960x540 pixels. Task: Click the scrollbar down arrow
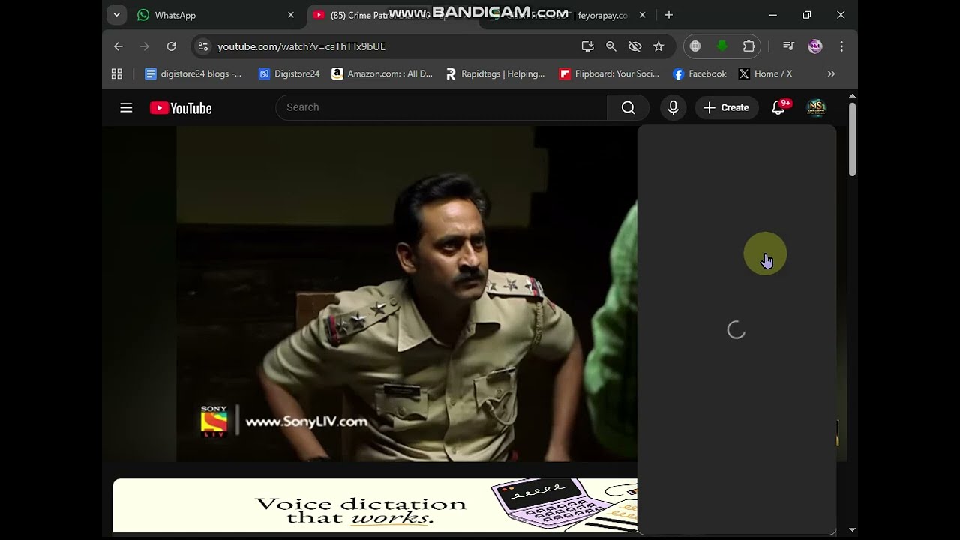[x=852, y=529]
